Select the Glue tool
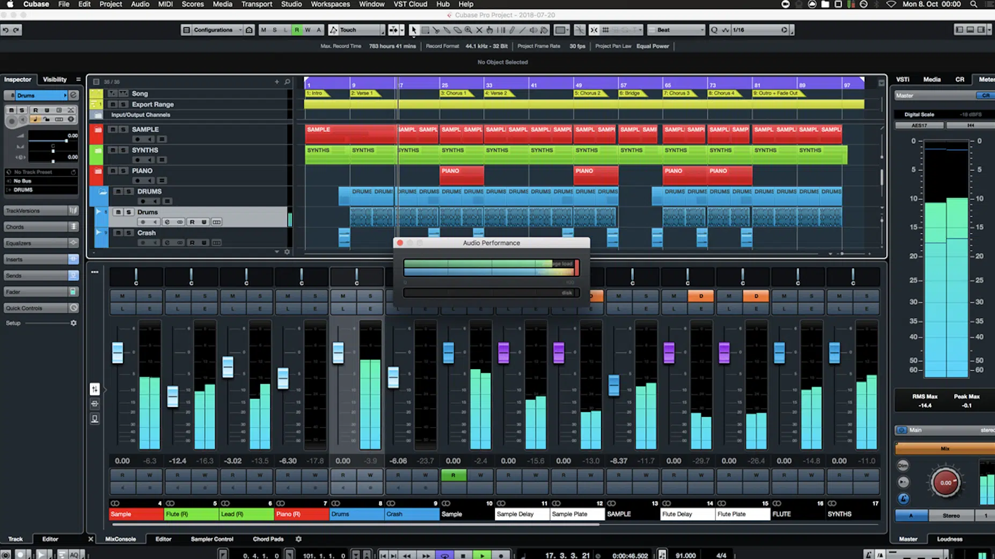This screenshot has height=559, width=995. tap(447, 30)
